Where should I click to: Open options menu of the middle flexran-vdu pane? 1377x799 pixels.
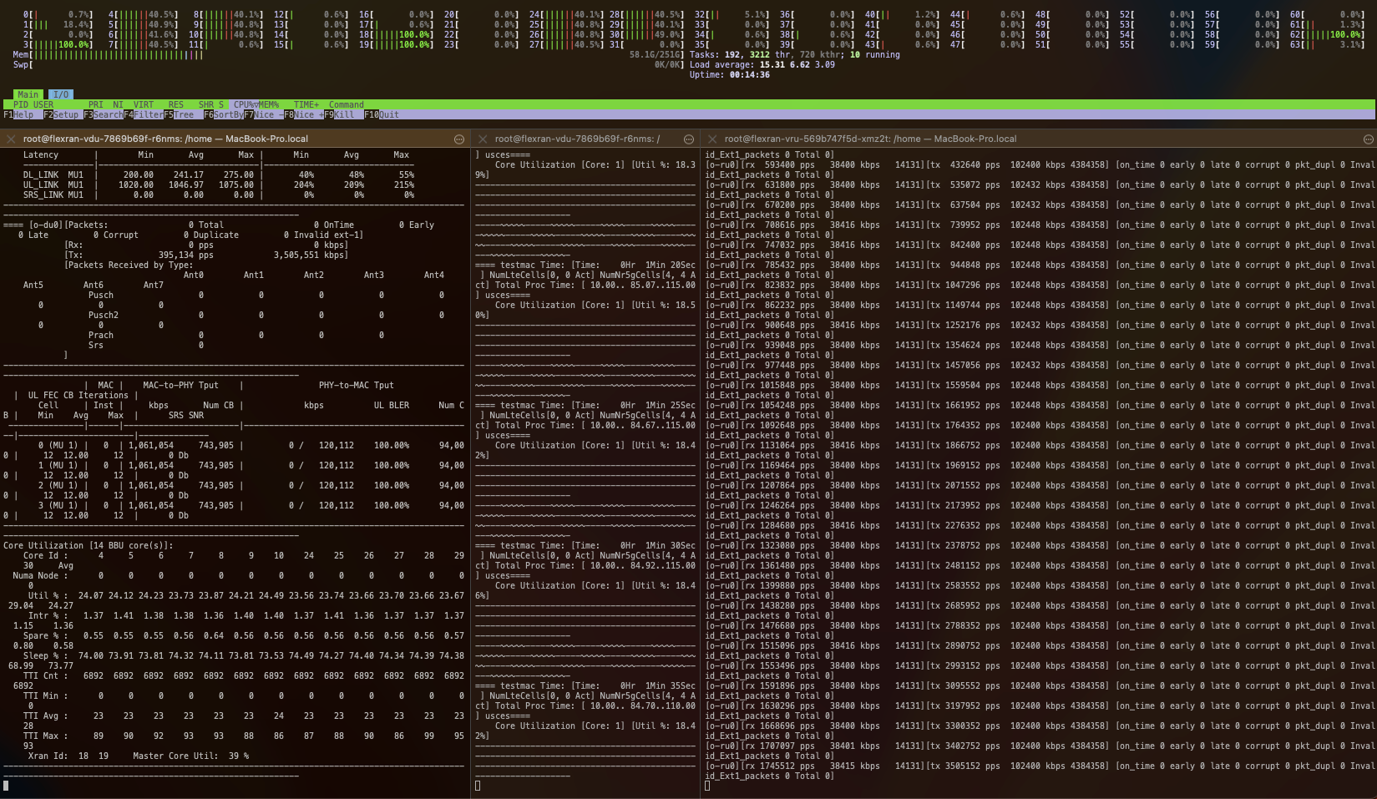[x=689, y=139]
